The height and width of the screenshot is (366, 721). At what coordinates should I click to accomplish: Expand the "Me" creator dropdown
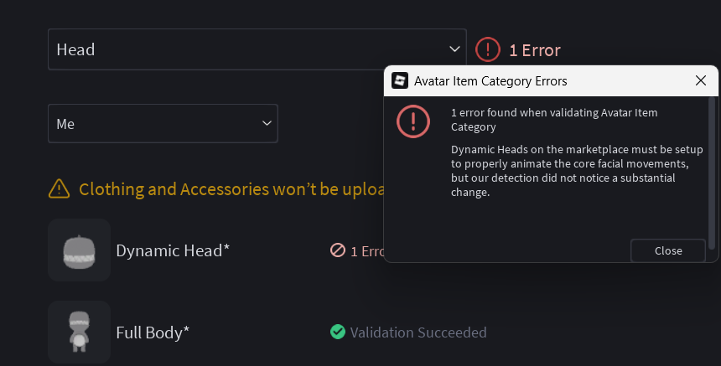pos(163,123)
